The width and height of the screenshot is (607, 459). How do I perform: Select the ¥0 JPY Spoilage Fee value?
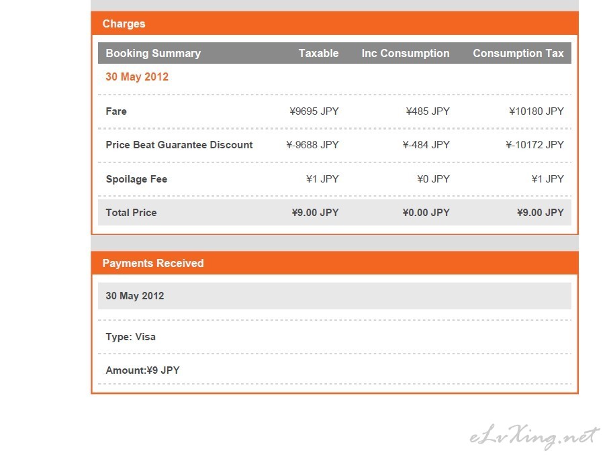[433, 178]
